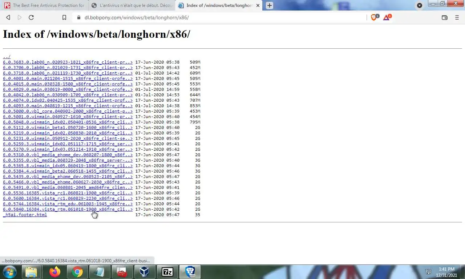The width and height of the screenshot is (465, 279).
Task: Click the Brave Beta taskbar icon
Action: [x=190, y=272]
